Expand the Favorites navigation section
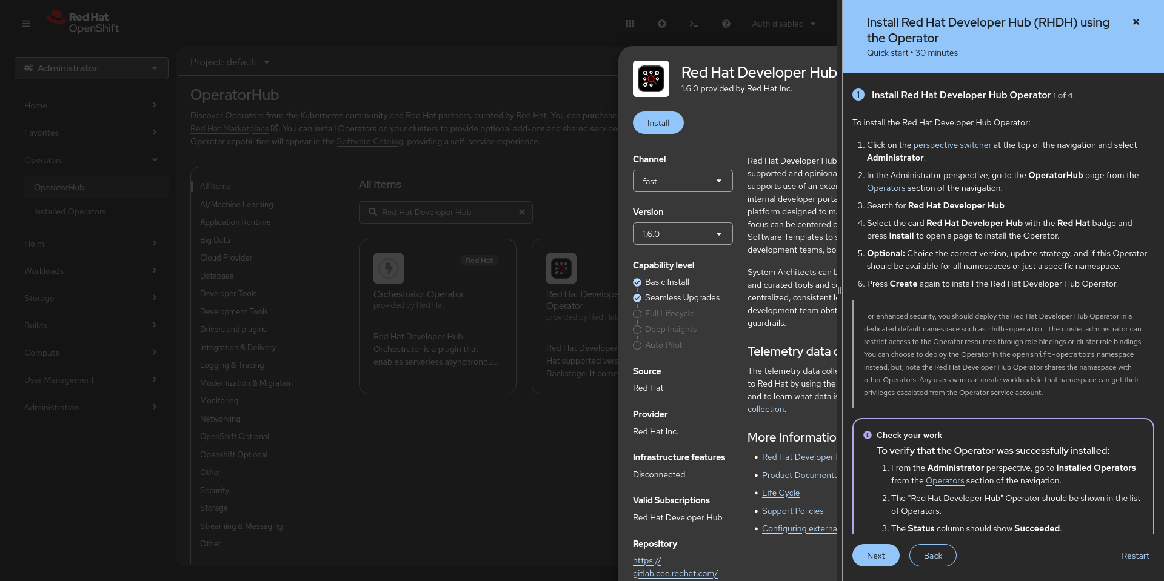The width and height of the screenshot is (1164, 581). [x=91, y=133]
